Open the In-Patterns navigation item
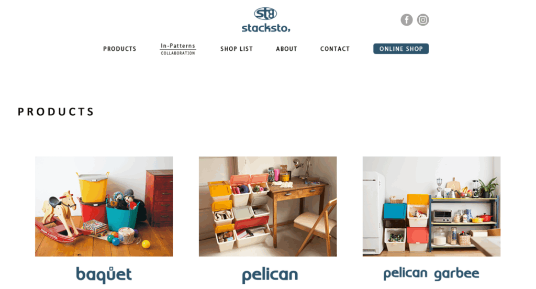 pyautogui.click(x=178, y=46)
